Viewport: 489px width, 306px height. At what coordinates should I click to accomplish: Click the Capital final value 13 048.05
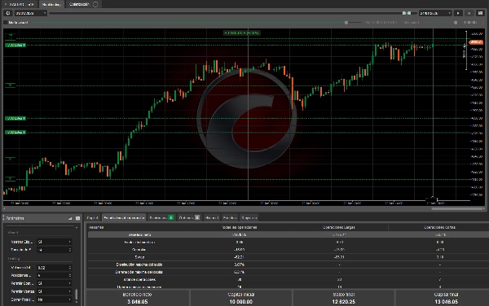coord(447,302)
